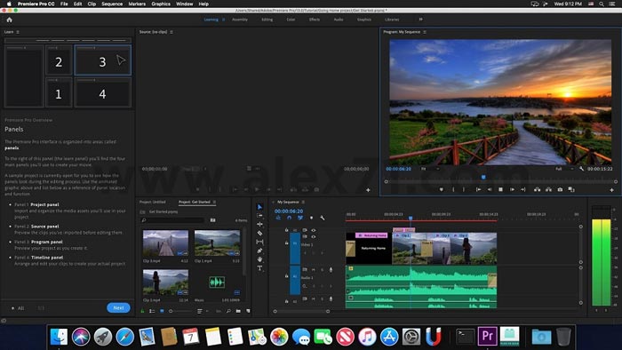
Task: Switch Project panel to icon view
Action: tap(162, 311)
